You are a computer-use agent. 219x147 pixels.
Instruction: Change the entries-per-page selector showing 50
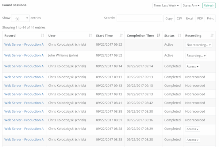20,18
